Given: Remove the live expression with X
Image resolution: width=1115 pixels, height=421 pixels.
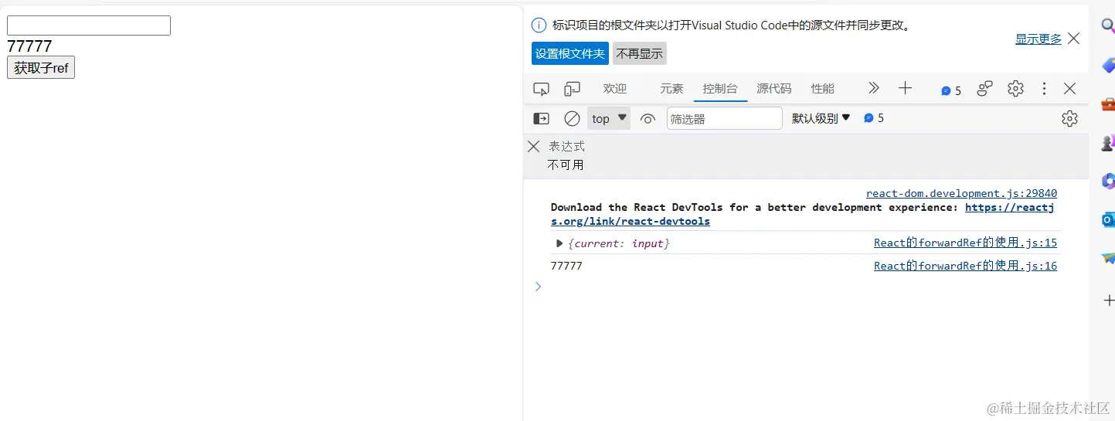Looking at the screenshot, I should 533,146.
